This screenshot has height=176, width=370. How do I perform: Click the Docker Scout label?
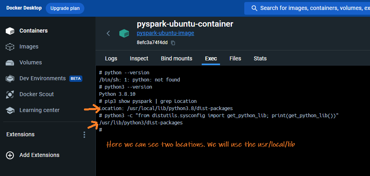click(37, 94)
